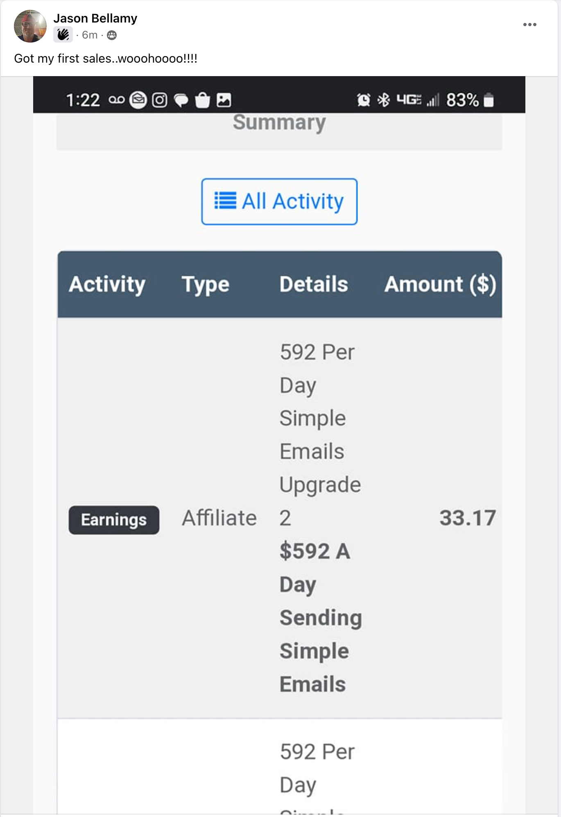Tap the shopping bag notification icon
The height and width of the screenshot is (817, 561).
[202, 100]
